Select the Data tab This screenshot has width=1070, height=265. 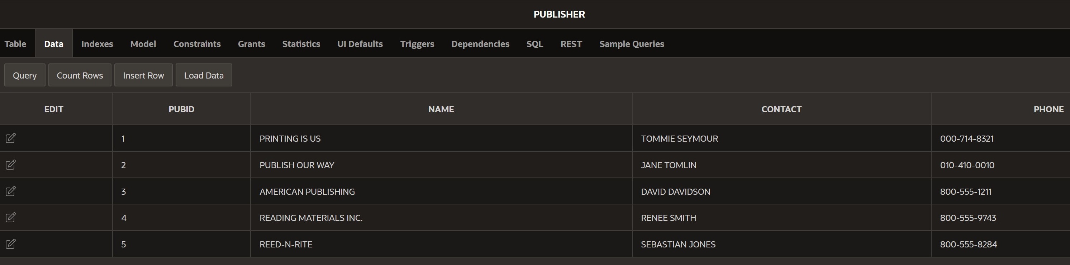[53, 44]
